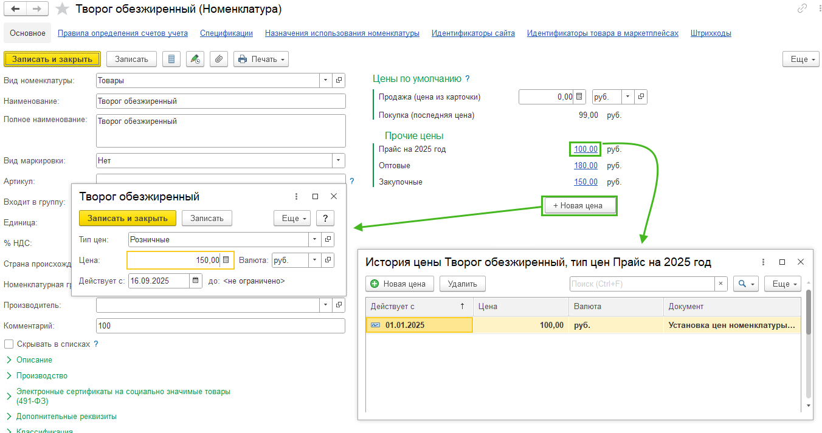This screenshot has height=433, width=822.
Task: Expand the Описание section
Action: pos(34,360)
